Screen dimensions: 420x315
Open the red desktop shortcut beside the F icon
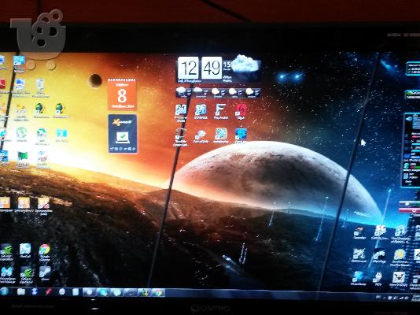(241, 110)
